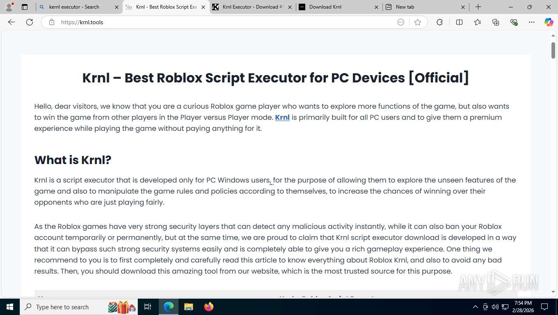Open the volume control in tray
Image resolution: width=558 pixels, height=315 pixels.
point(495,307)
